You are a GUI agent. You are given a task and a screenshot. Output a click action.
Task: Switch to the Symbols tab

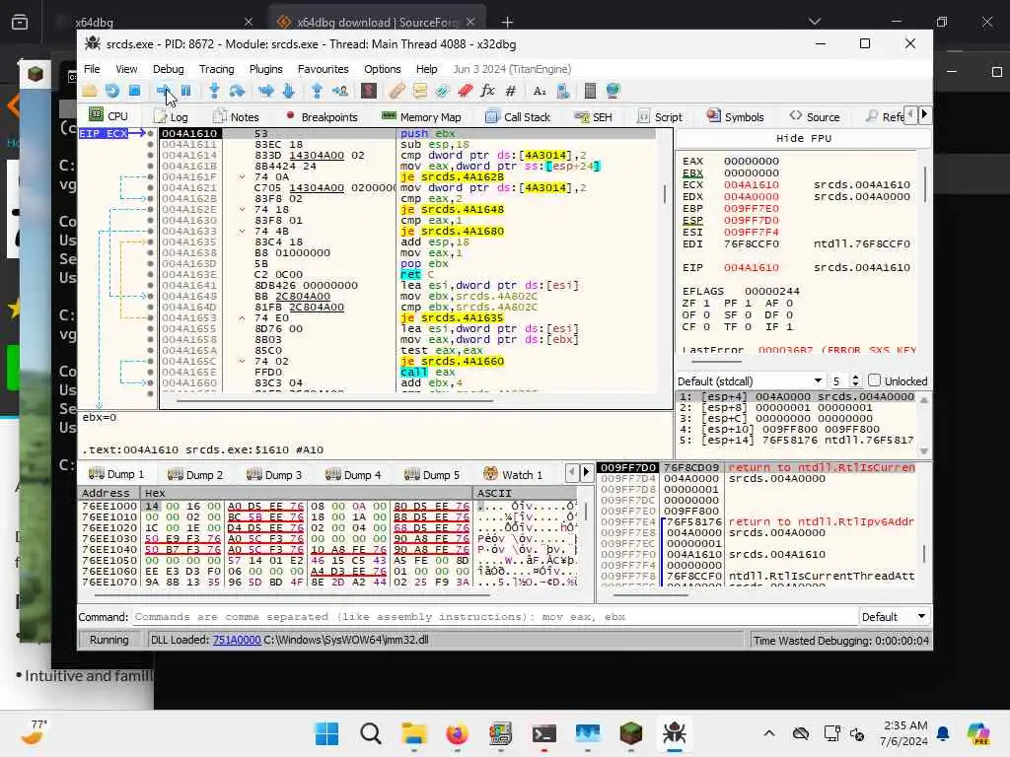735,116
